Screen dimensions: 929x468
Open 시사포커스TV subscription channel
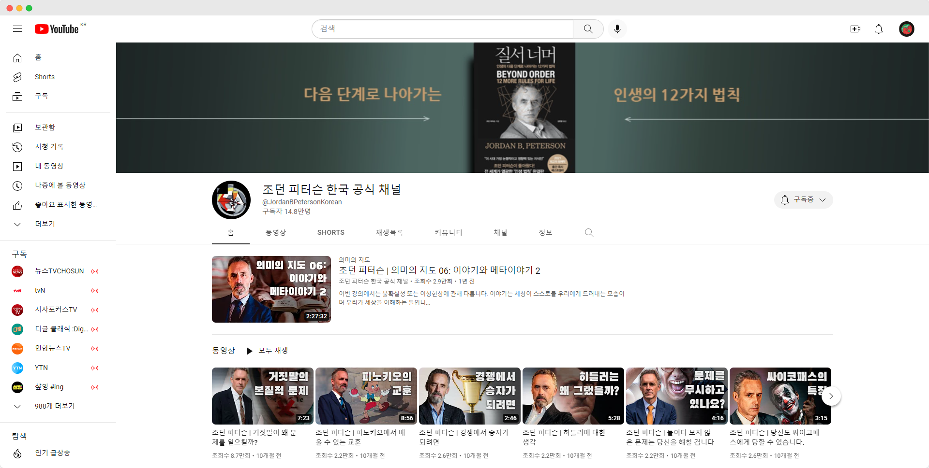58,310
